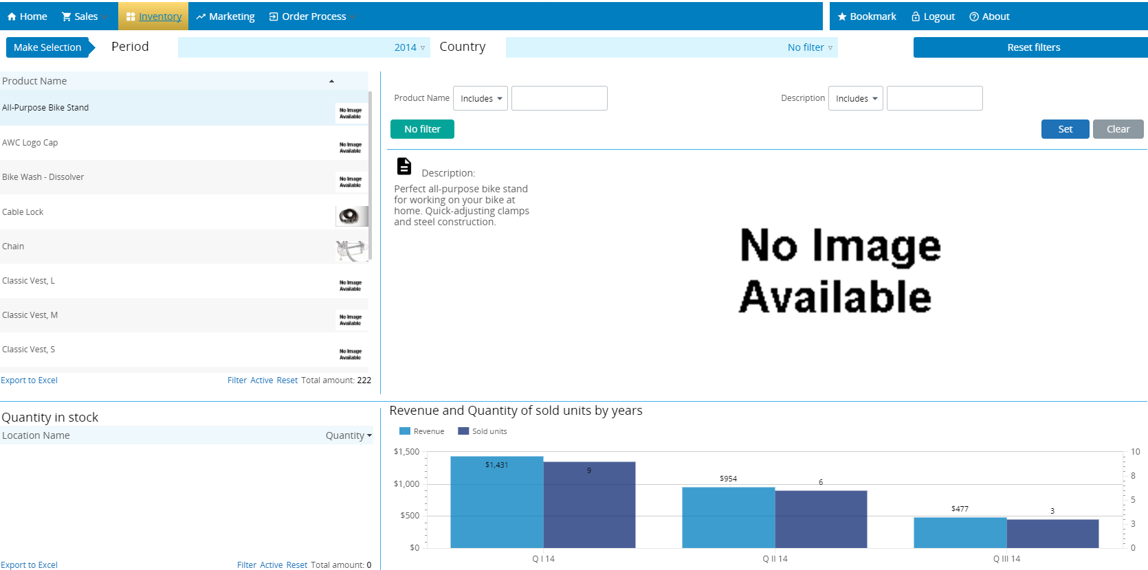1148x570 pixels.
Task: Click the Home house icon
Action: 12,16
